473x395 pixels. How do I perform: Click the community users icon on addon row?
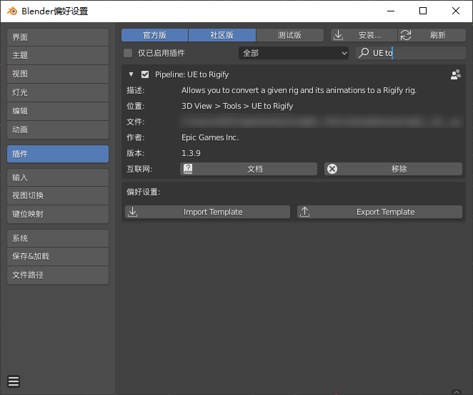click(x=456, y=74)
